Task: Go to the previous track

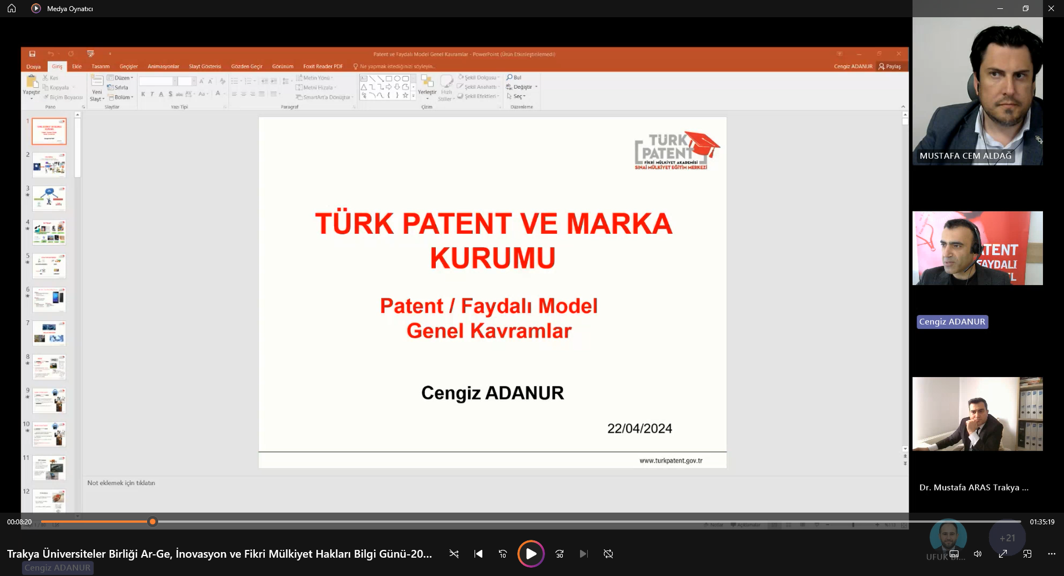Action: (x=478, y=554)
